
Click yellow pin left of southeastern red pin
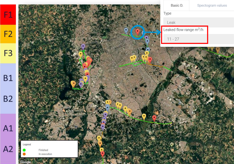144,116
